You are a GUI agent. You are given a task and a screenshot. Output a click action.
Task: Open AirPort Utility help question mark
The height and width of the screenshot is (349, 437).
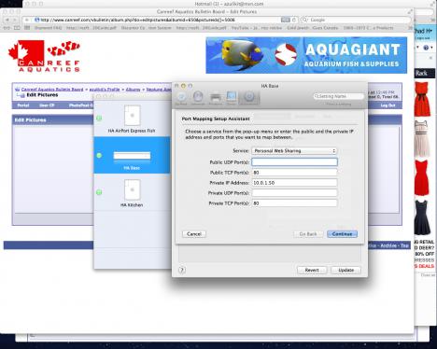182,270
